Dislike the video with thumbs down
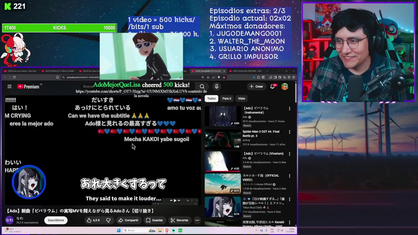Viewport: 418px width, 235px height. [x=108, y=220]
